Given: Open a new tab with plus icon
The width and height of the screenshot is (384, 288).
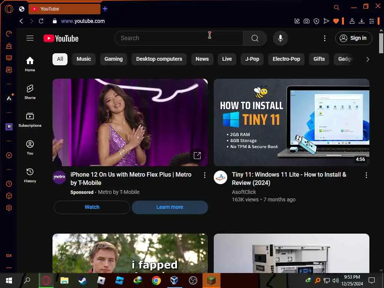Looking at the screenshot, I should (x=105, y=9).
